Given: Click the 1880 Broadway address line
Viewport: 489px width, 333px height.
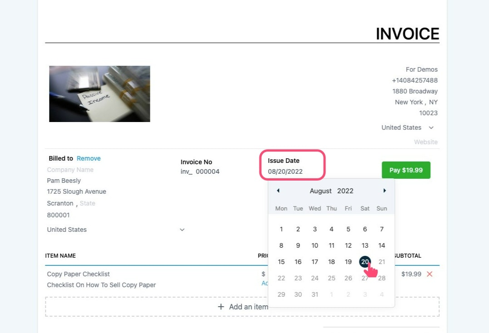Looking at the screenshot, I should [x=415, y=91].
